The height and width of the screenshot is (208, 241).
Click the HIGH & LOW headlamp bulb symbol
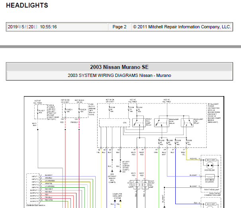[x=210, y=166]
